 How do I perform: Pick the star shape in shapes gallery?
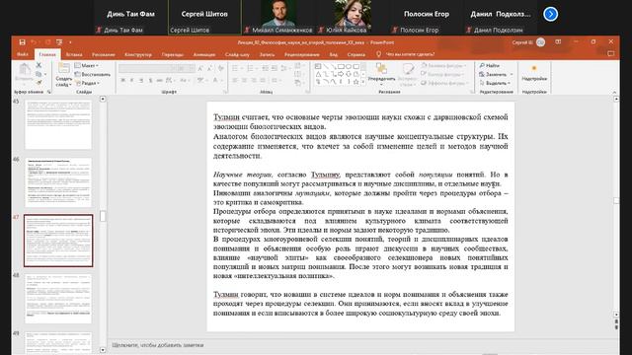pyautogui.click(x=356, y=82)
